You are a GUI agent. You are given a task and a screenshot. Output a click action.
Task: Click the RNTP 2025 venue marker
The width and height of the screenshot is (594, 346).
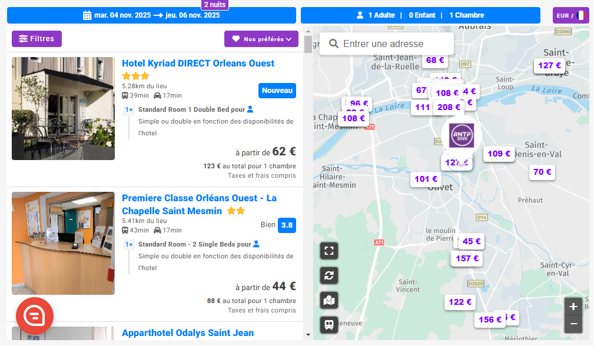(462, 135)
